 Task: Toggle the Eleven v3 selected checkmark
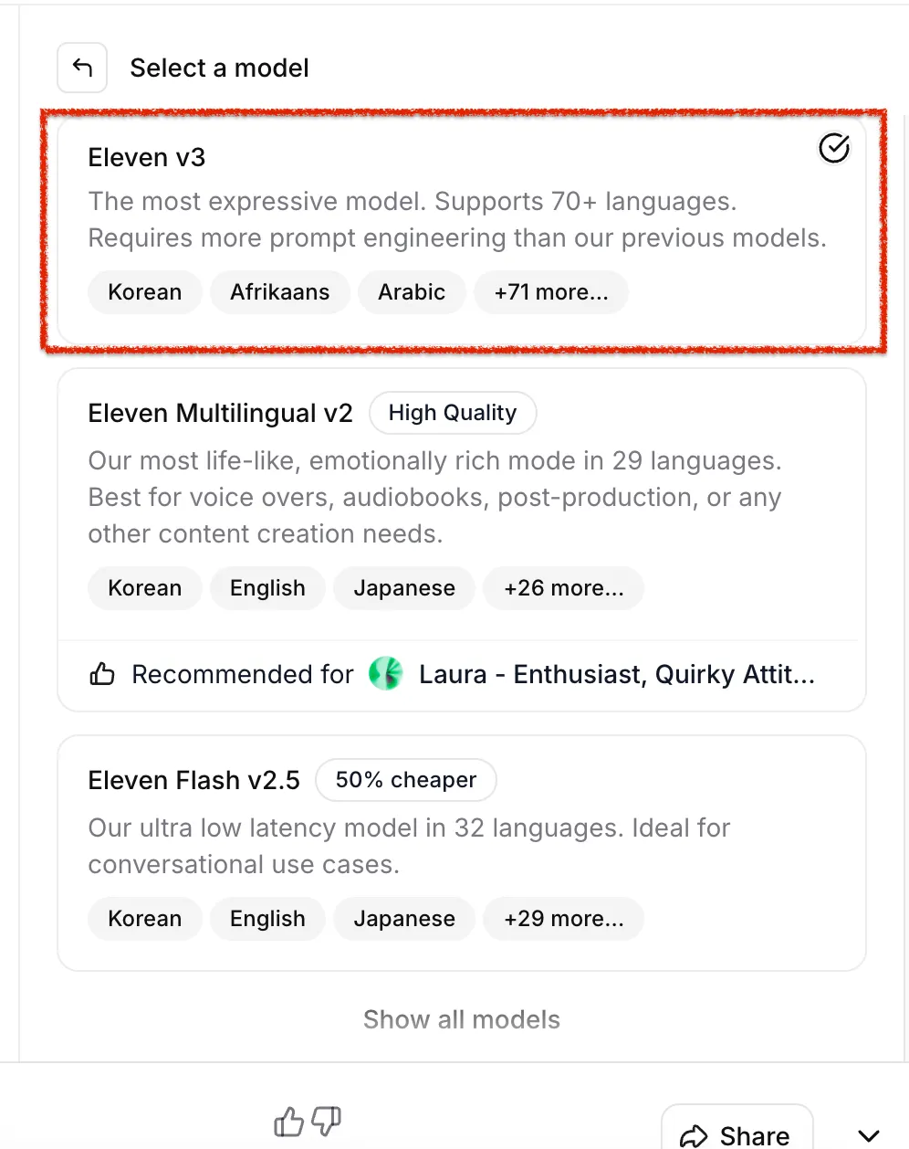[x=833, y=148]
